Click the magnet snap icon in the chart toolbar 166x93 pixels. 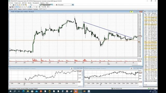[x=48, y=7]
